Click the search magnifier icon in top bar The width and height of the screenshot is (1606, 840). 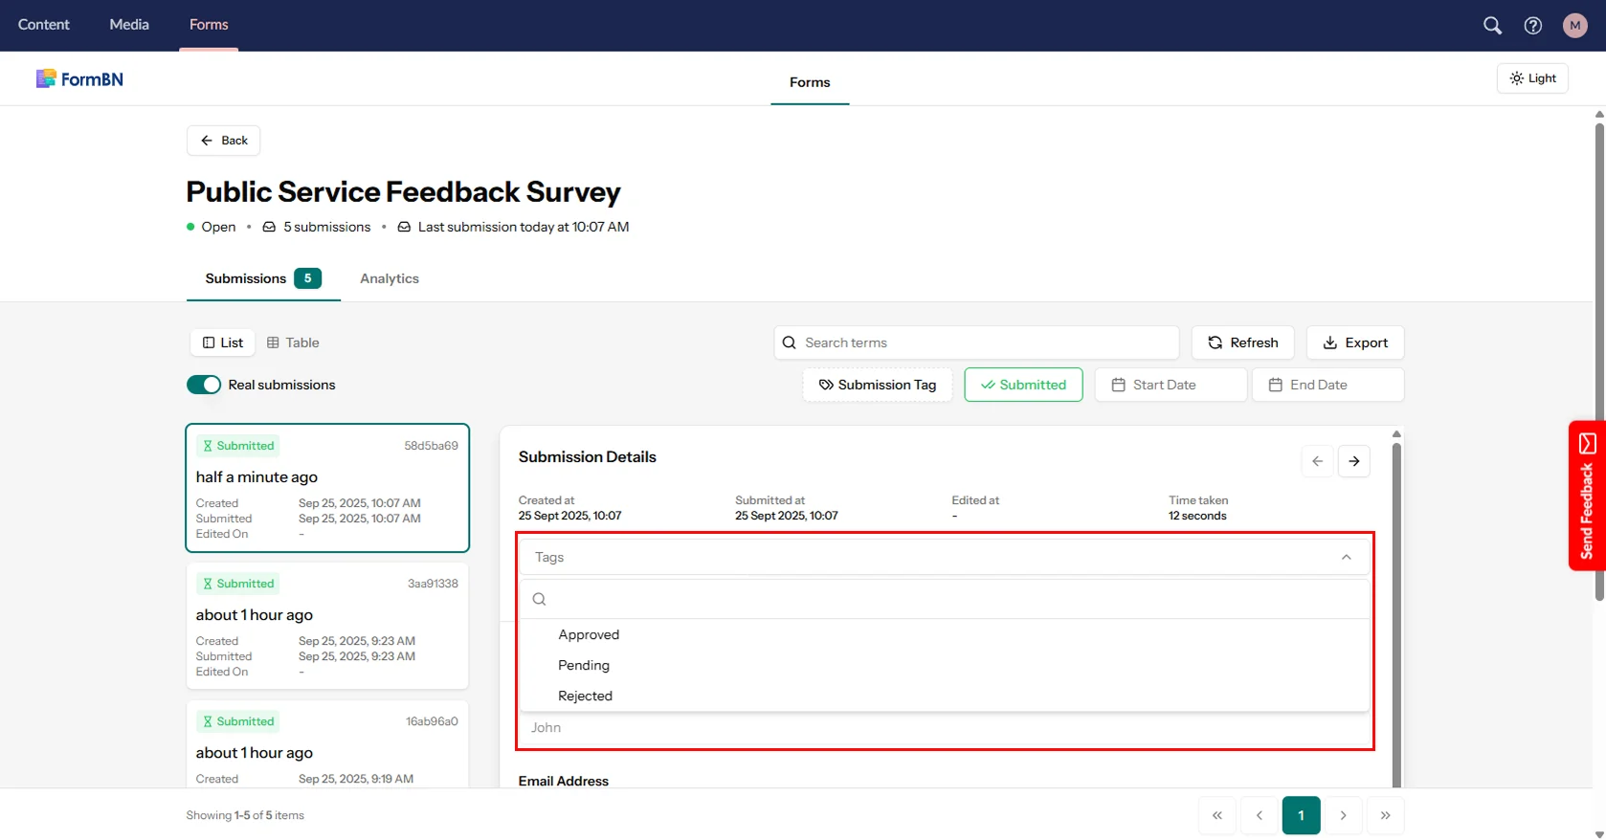pos(1492,26)
